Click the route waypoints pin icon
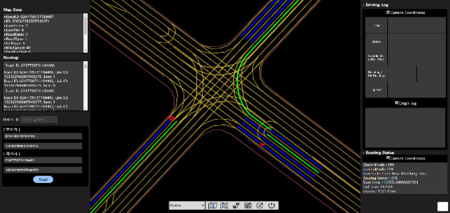Screen dimensions: 450x213 click(x=236, y=206)
